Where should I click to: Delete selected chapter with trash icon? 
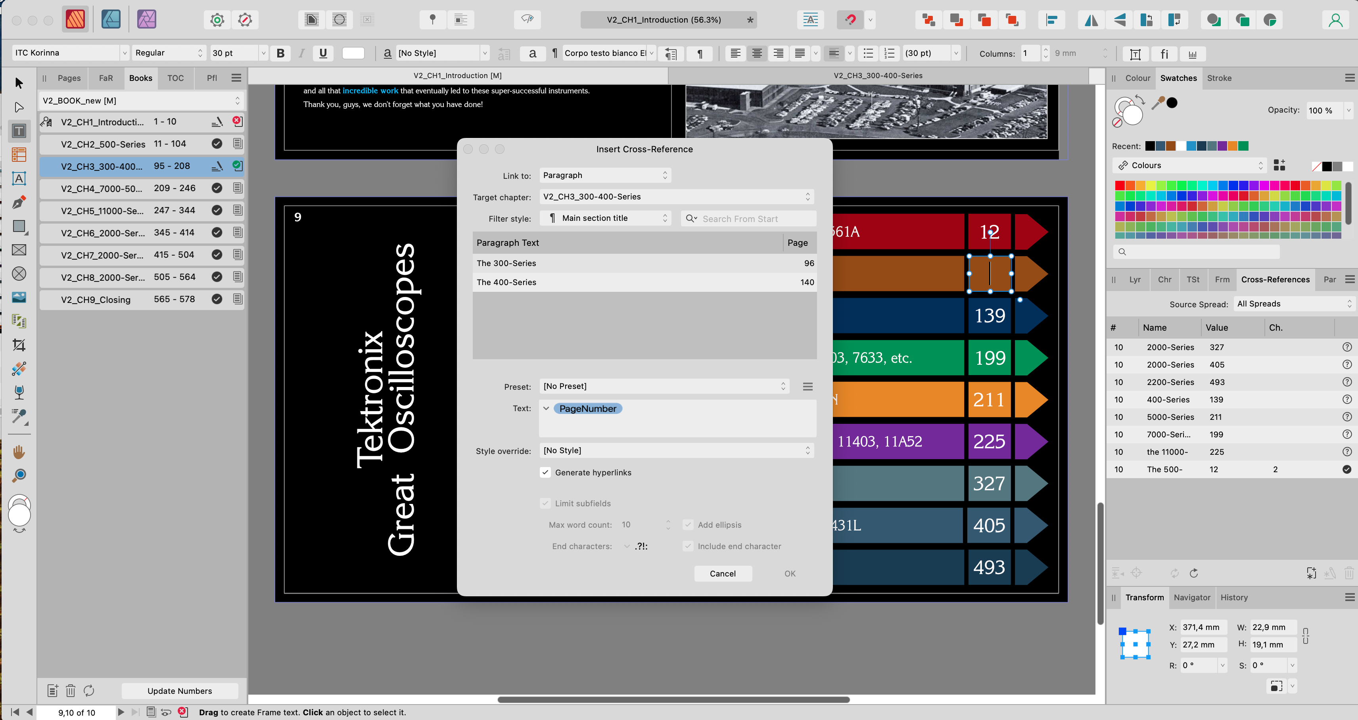(71, 691)
